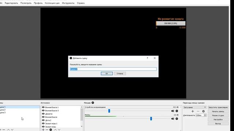Viewport: 234px width, 131px height.
Task: Add a scene transition with plus icon
Action: coord(193,111)
